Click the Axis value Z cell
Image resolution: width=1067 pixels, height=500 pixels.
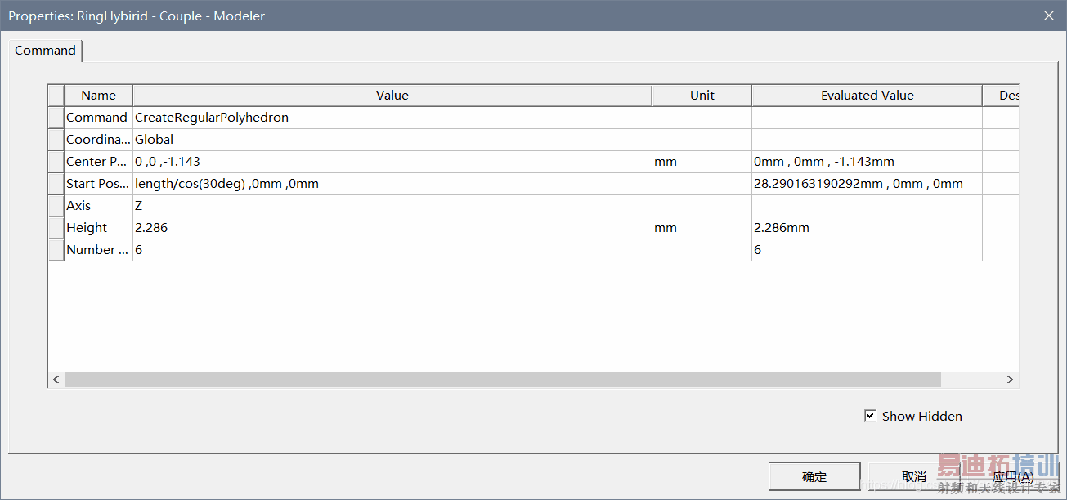(392, 206)
